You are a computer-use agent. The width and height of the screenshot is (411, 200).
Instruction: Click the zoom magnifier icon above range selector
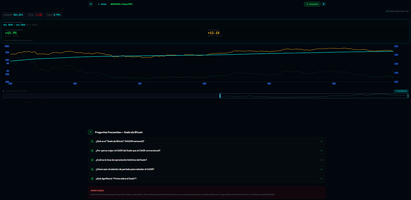[3, 91]
